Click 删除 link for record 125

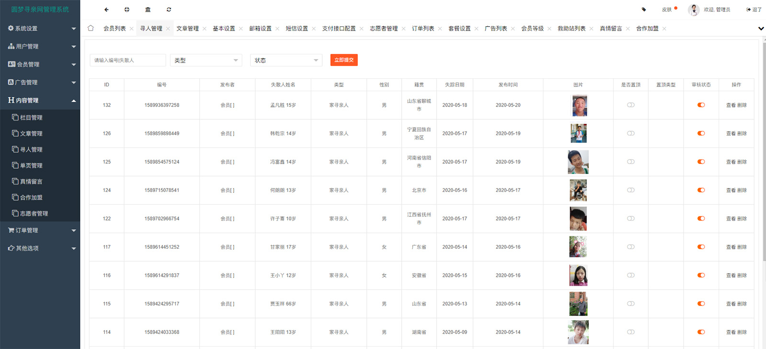[742, 162]
